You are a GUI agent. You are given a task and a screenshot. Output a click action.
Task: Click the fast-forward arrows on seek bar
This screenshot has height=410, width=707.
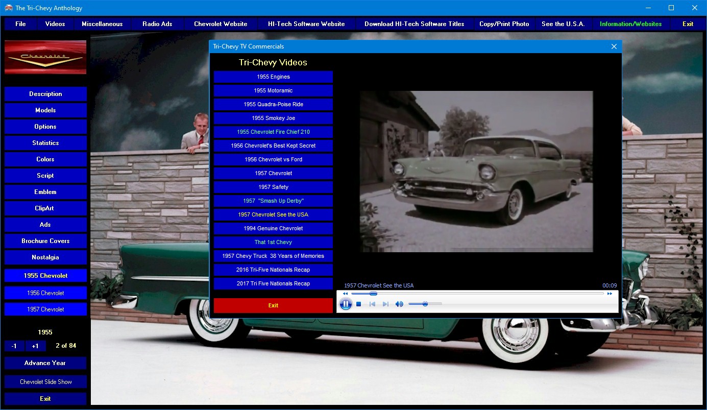coord(610,294)
